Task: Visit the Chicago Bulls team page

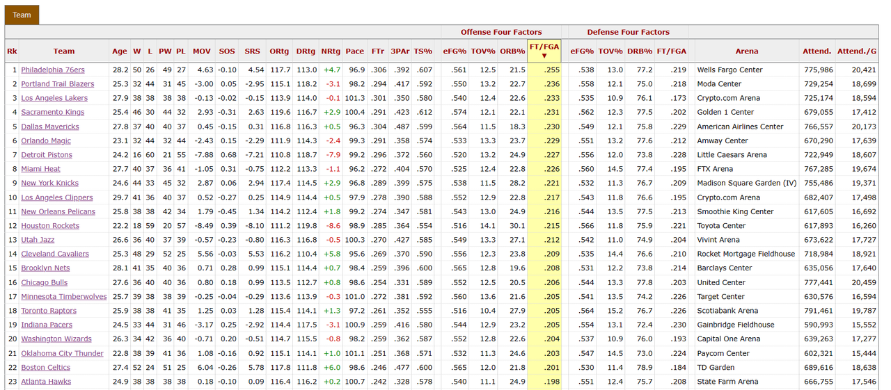Action: click(45, 282)
